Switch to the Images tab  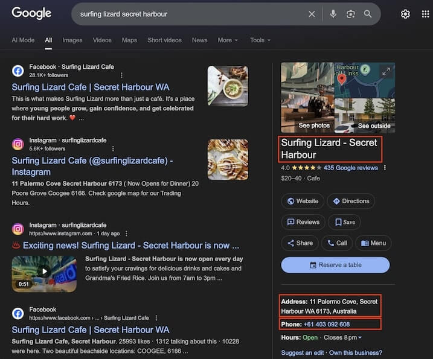72,40
